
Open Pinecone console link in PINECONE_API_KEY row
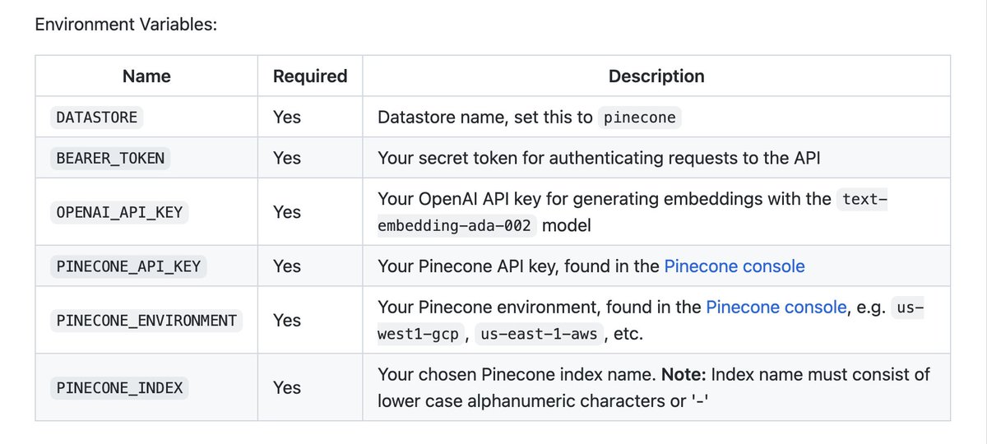tap(734, 266)
